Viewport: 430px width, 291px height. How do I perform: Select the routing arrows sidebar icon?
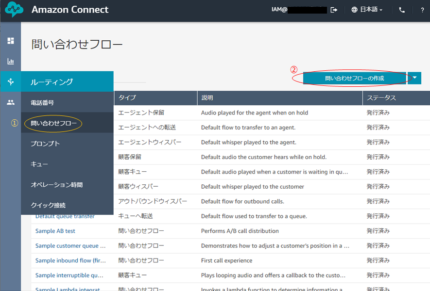11,81
